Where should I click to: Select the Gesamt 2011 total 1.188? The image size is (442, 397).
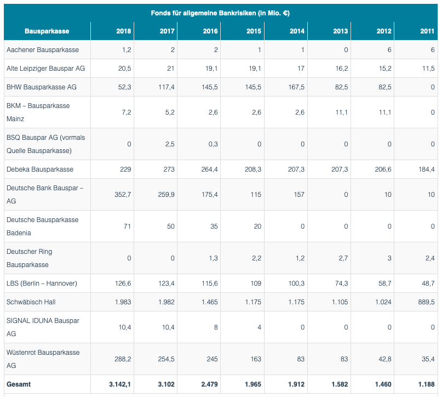pos(426,384)
